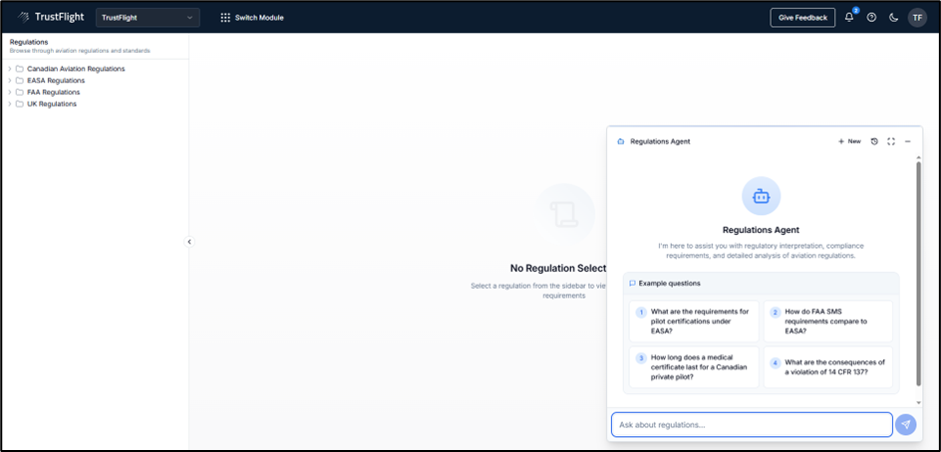Screen dimensions: 941x452
Task: Open the Switch Module menu
Action: (252, 17)
